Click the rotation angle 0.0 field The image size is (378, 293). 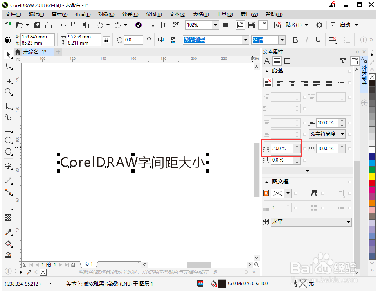pos(133,40)
